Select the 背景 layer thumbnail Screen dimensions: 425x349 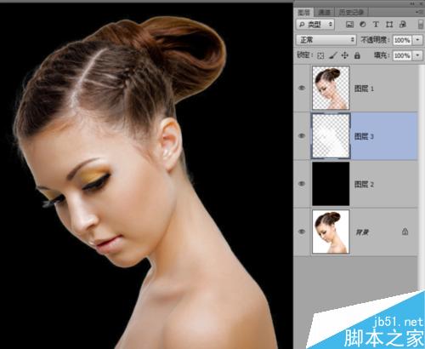[331, 232]
